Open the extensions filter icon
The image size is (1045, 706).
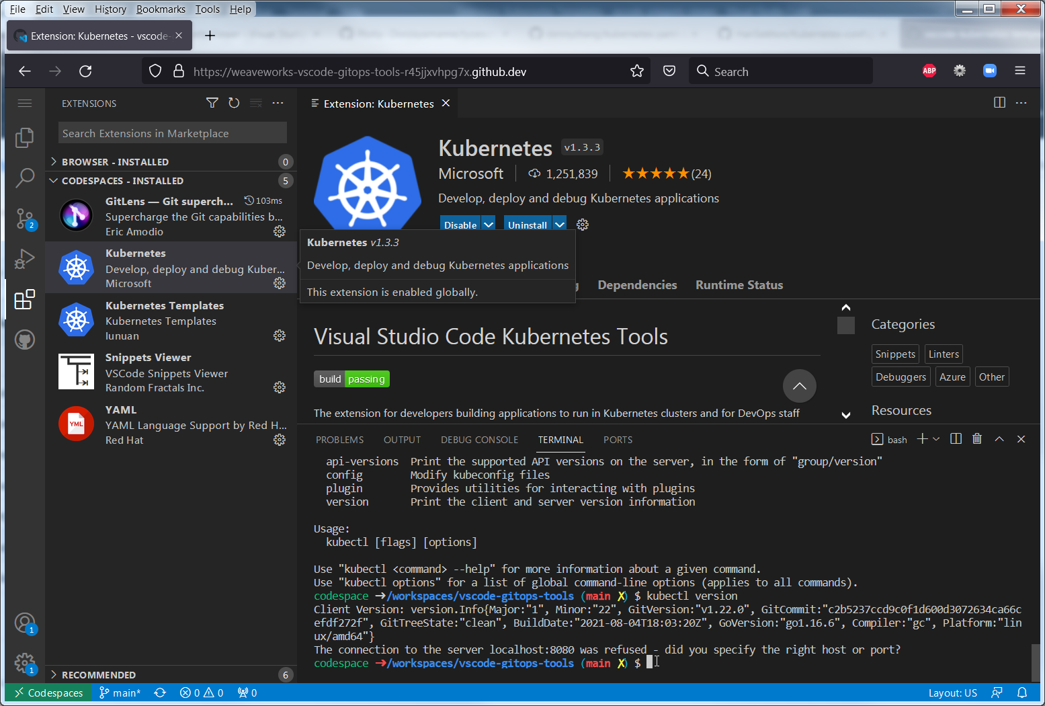(x=212, y=103)
